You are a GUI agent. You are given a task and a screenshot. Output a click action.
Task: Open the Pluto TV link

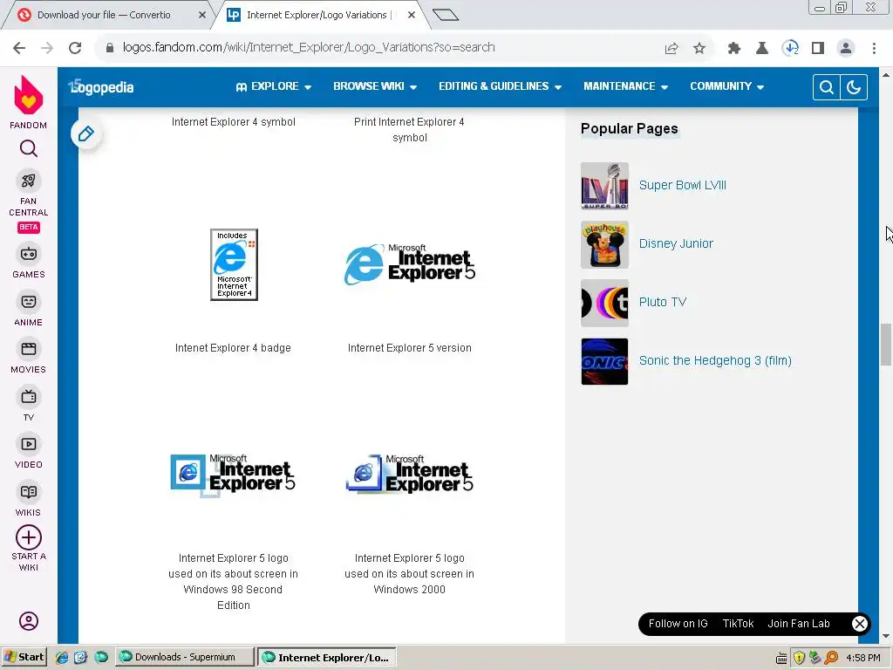point(663,302)
